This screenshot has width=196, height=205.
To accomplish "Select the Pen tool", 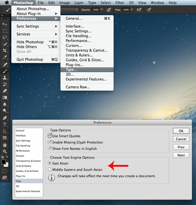I will coord(5,118).
